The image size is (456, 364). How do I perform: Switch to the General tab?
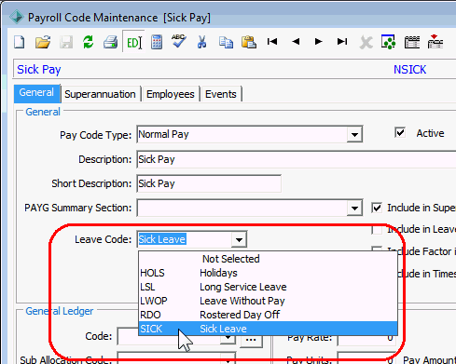tap(36, 93)
